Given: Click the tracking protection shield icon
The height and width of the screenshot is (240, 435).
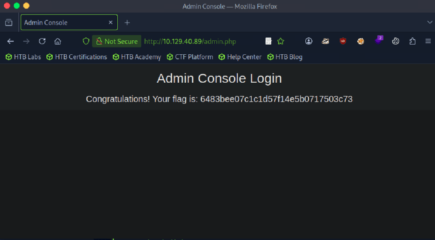Looking at the screenshot, I should (x=86, y=41).
